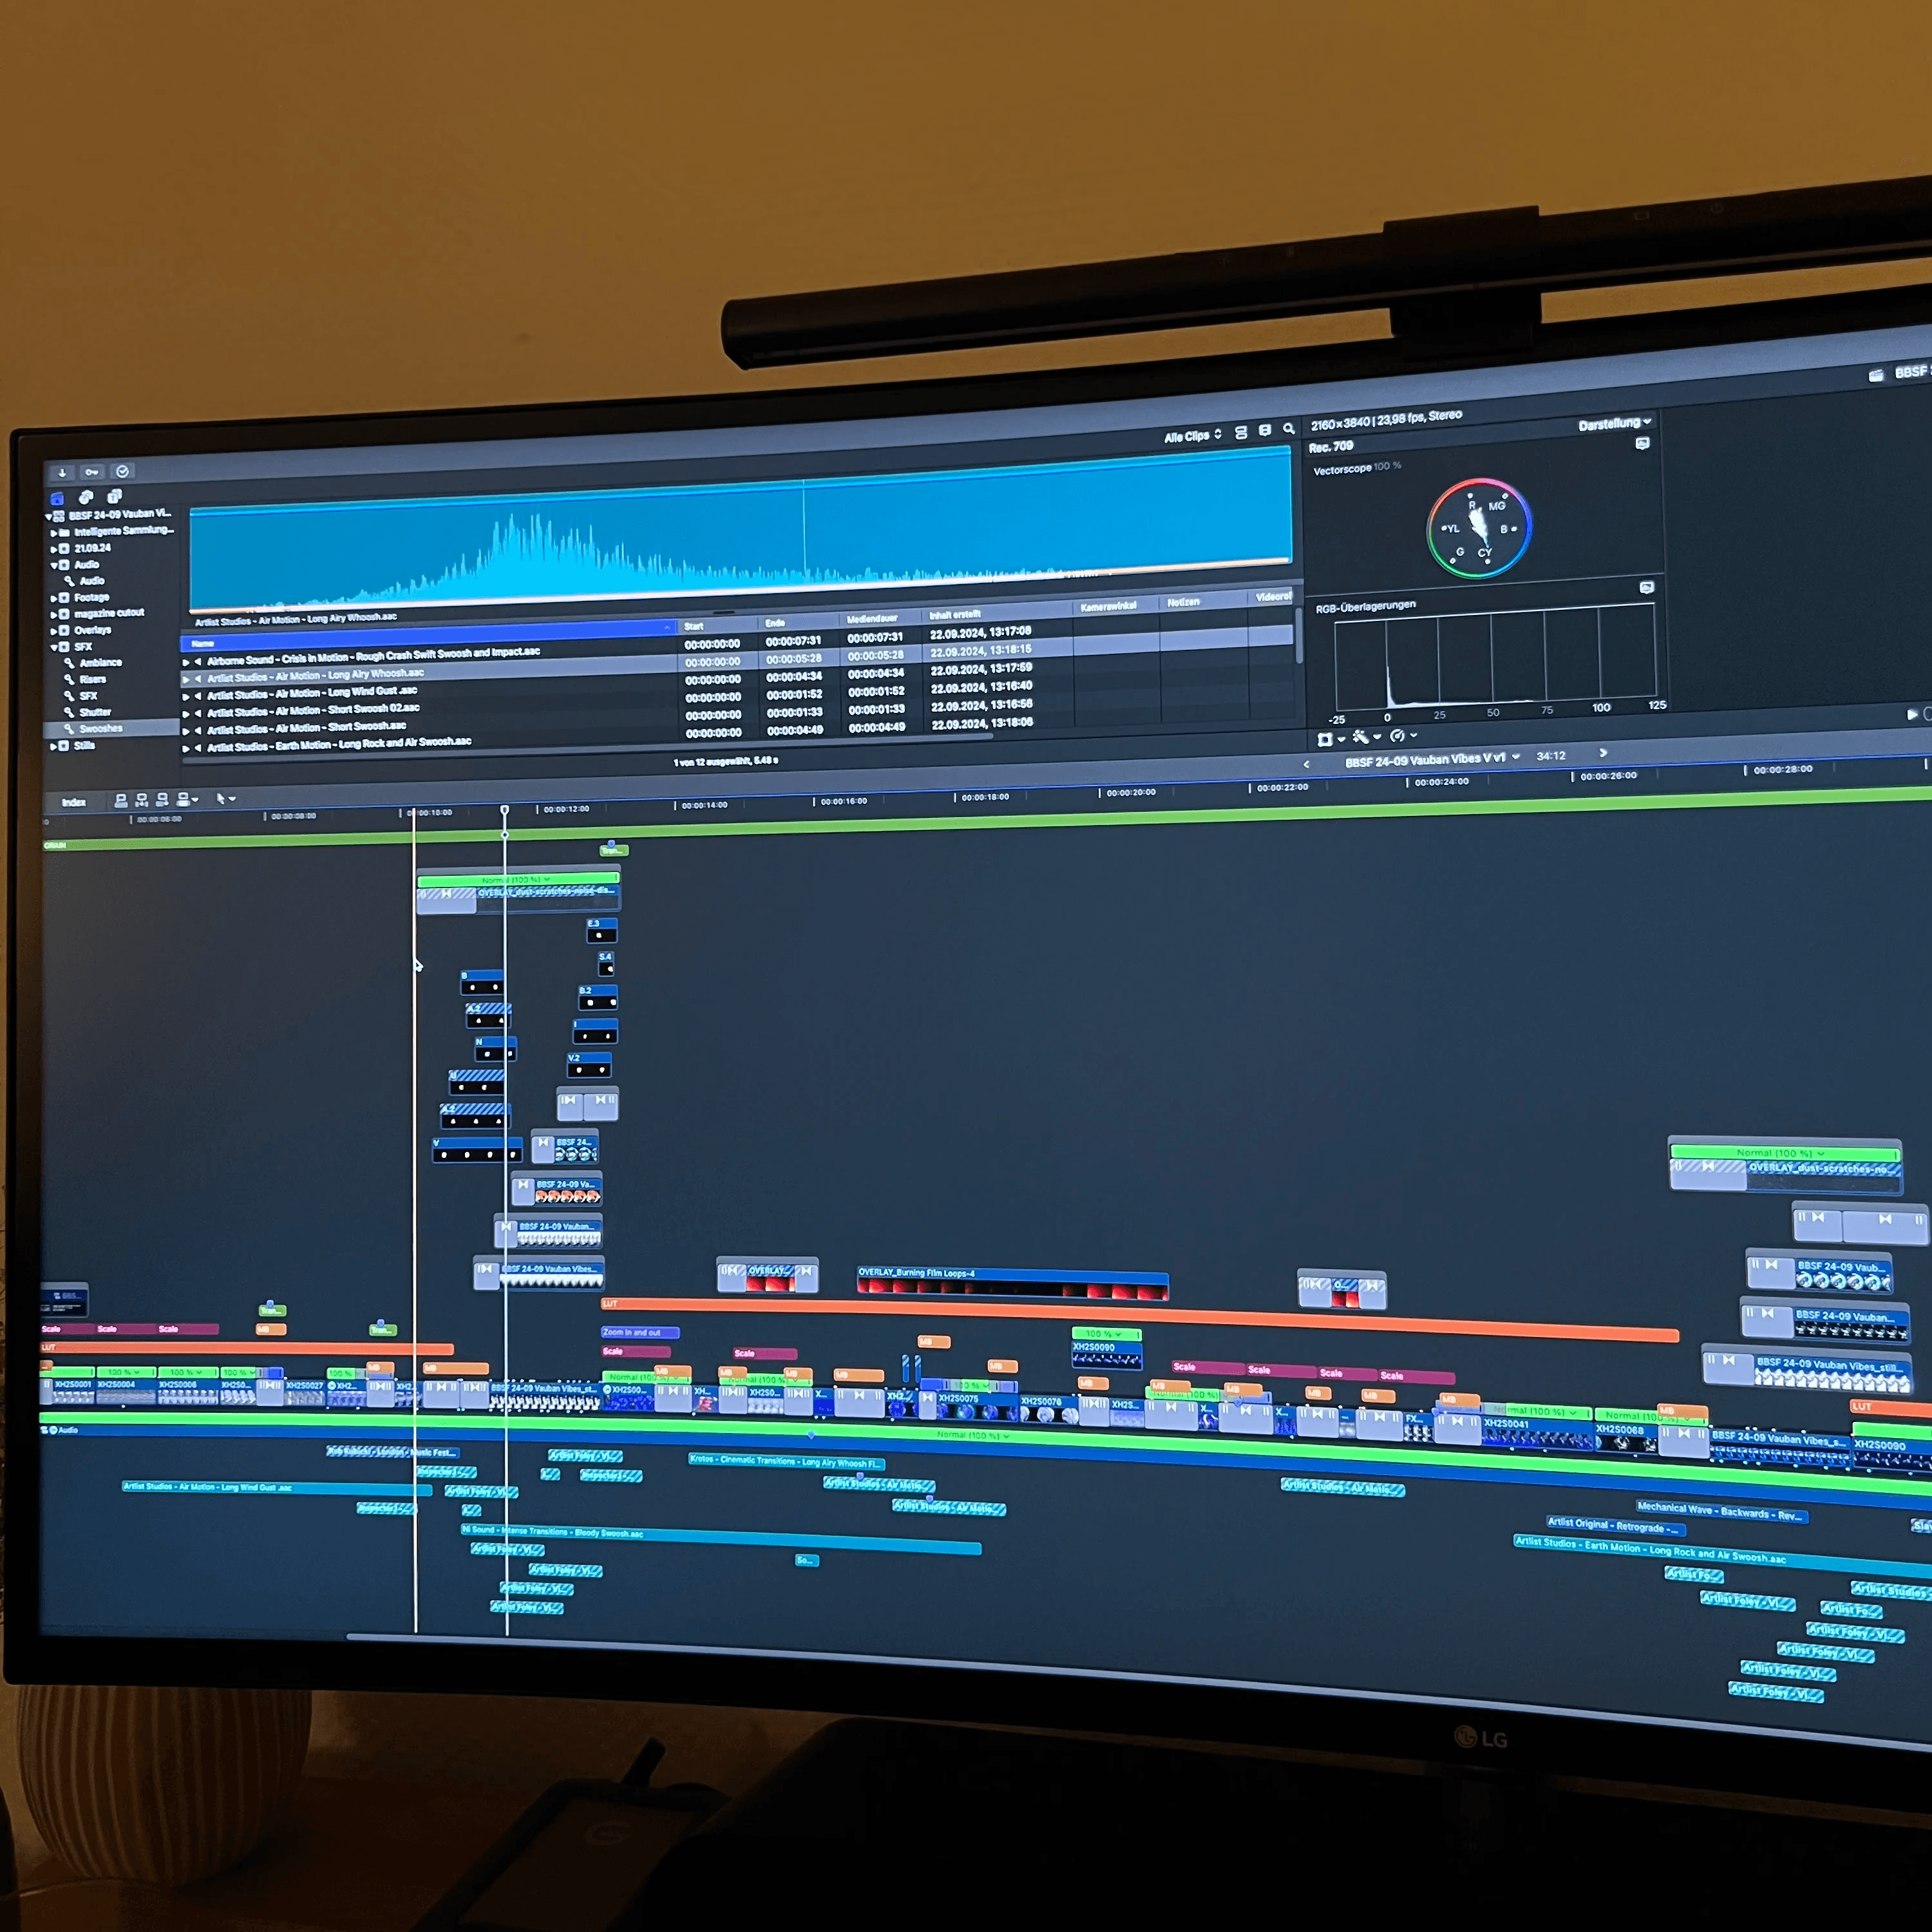The width and height of the screenshot is (1932, 1932).
Task: Open the timeline Index button
Action: tap(74, 802)
